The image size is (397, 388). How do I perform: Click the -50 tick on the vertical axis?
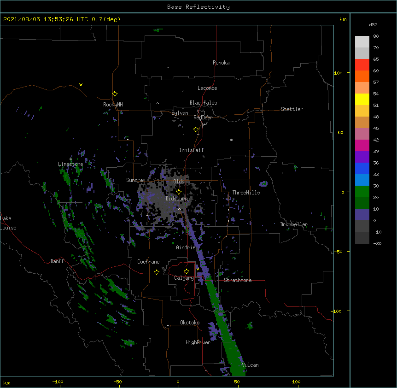point(338,252)
